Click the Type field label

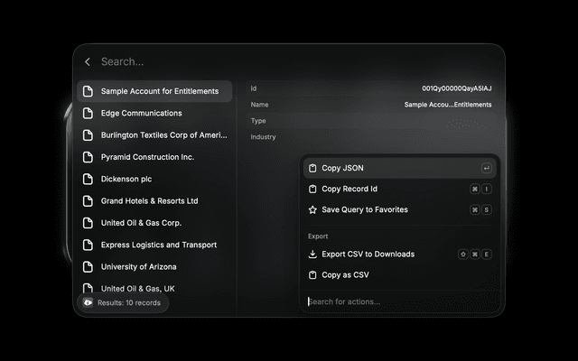(x=258, y=121)
